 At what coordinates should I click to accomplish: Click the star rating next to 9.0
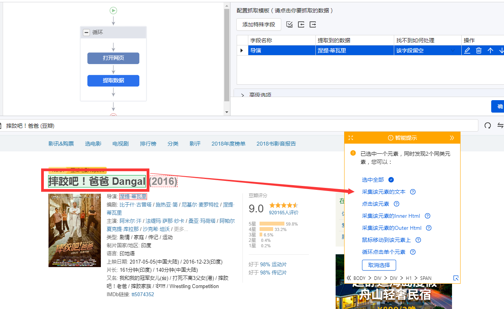point(284,205)
